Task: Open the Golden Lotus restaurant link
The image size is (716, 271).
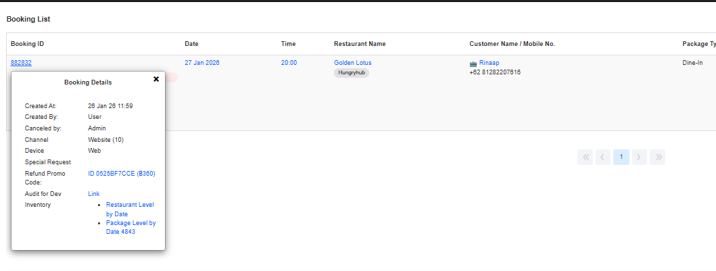Action: [x=352, y=63]
